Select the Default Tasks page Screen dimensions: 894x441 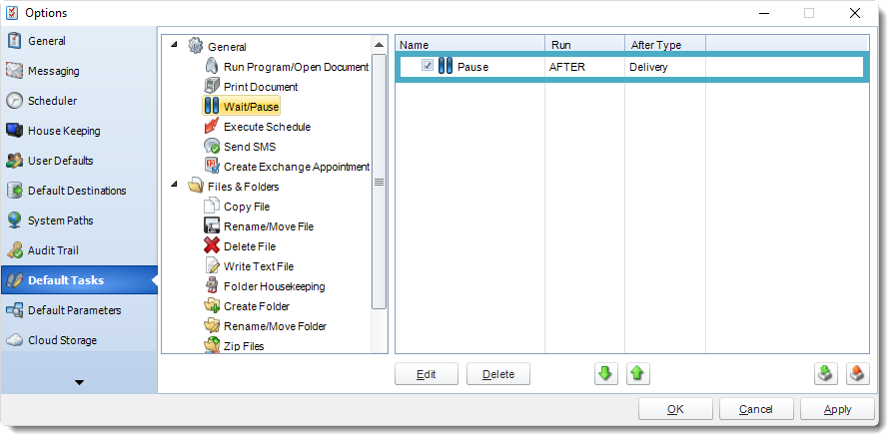79,280
